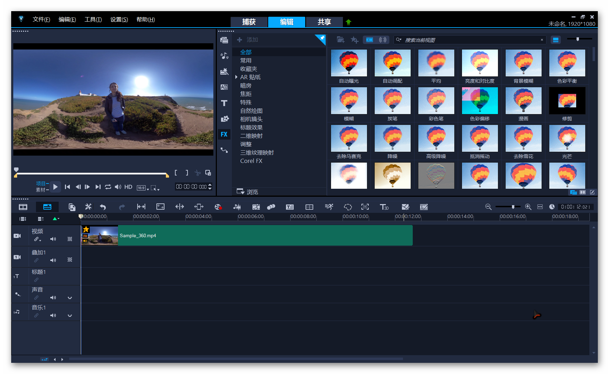The image size is (609, 374).
Task: Expand the AR 贴纸 category
Action: pos(236,77)
